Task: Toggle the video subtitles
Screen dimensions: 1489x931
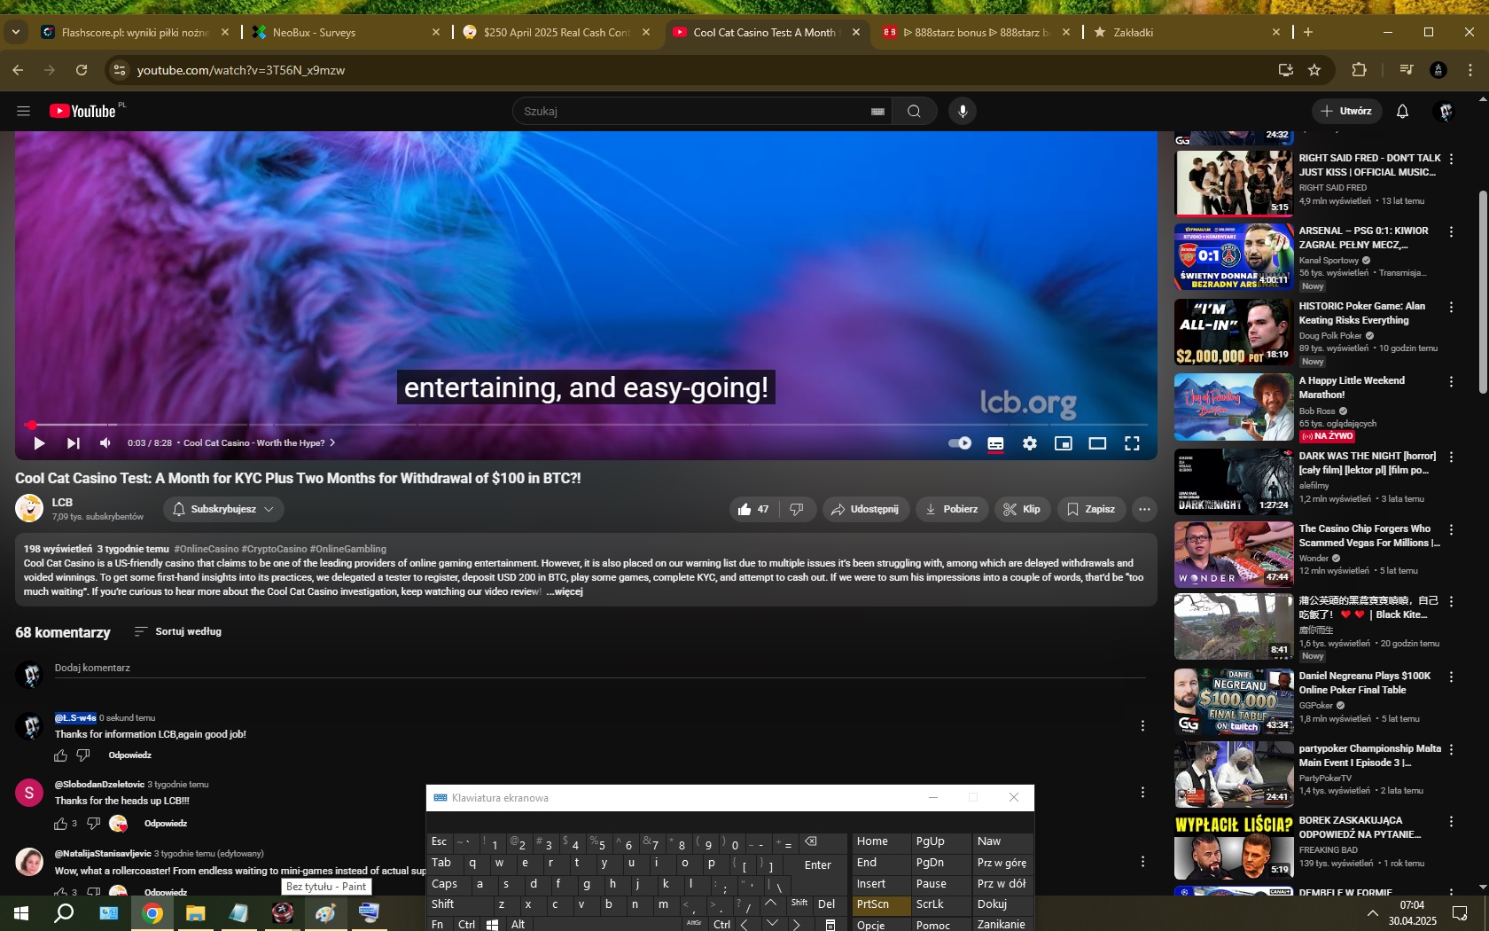Action: tap(995, 443)
